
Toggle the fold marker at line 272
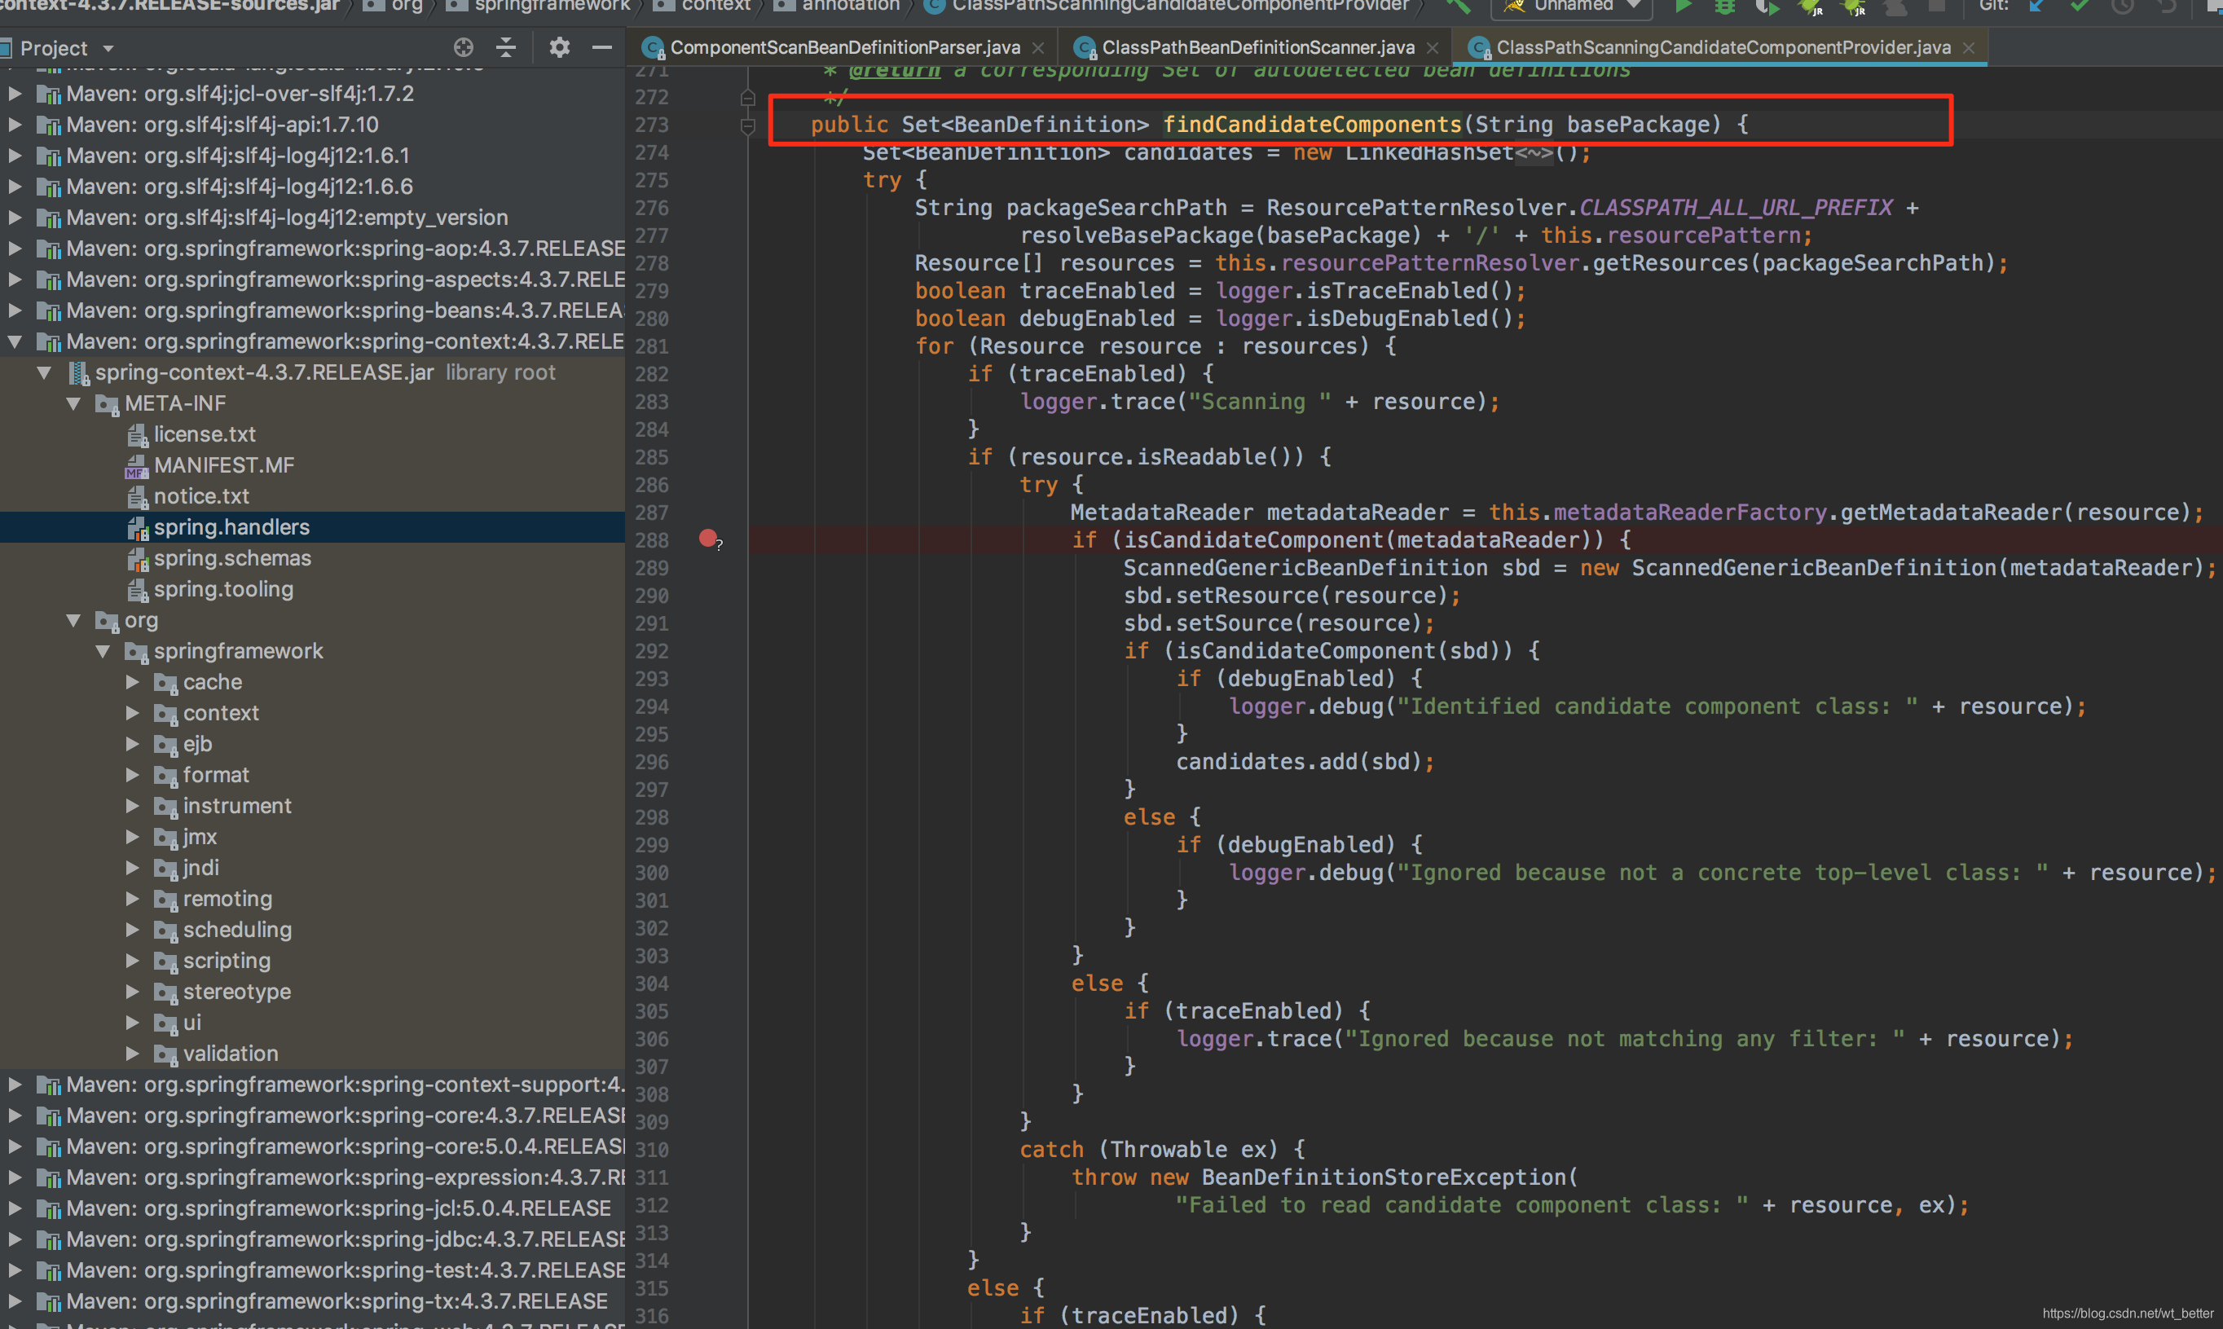748,98
